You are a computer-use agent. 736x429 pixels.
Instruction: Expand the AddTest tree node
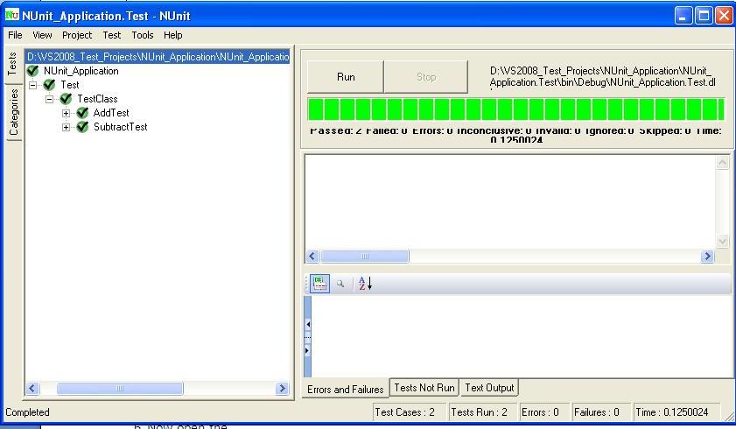tap(67, 113)
